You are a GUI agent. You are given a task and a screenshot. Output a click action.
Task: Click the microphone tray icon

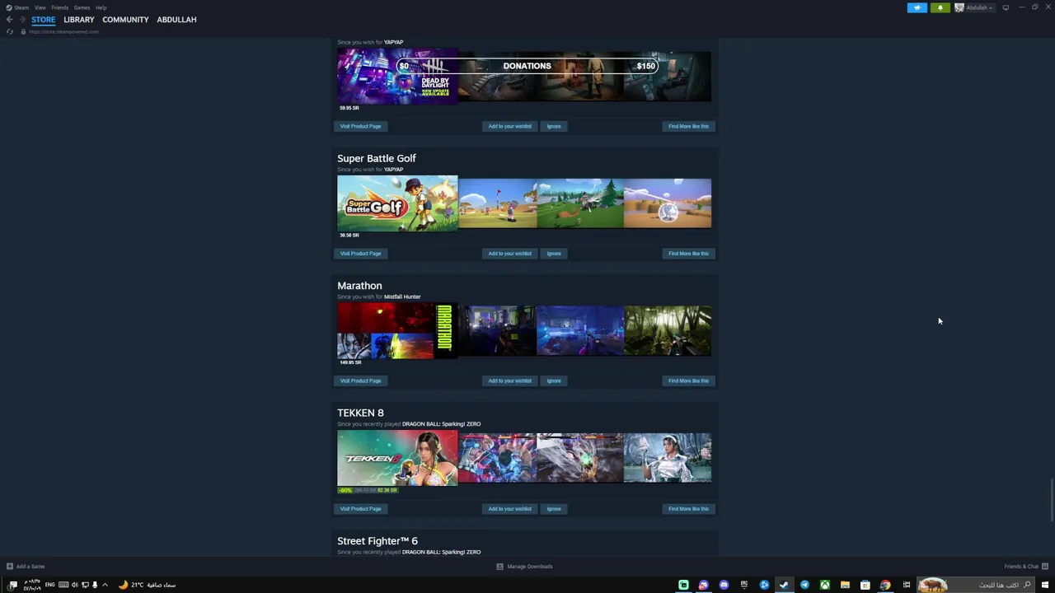coord(95,585)
